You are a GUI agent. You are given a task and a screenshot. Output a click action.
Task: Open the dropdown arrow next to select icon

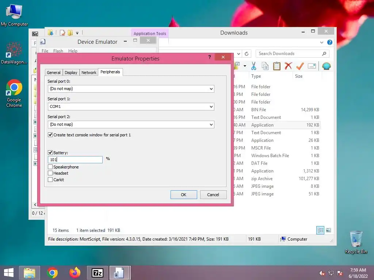[x=245, y=66]
